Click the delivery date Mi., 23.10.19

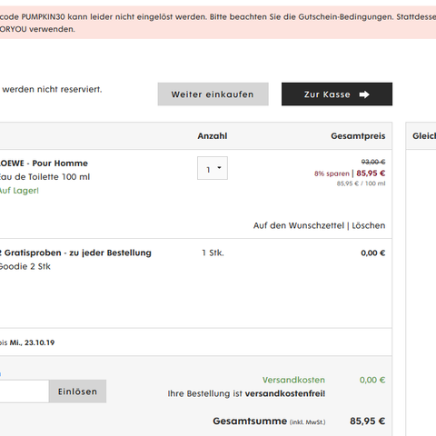point(32,342)
